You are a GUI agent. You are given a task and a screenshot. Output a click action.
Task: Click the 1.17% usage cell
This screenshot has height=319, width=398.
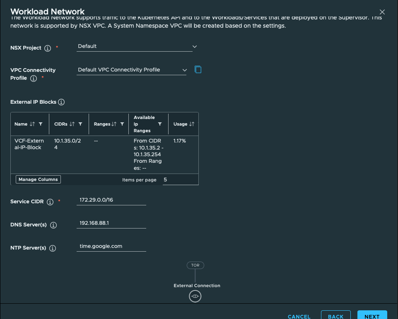180,141
